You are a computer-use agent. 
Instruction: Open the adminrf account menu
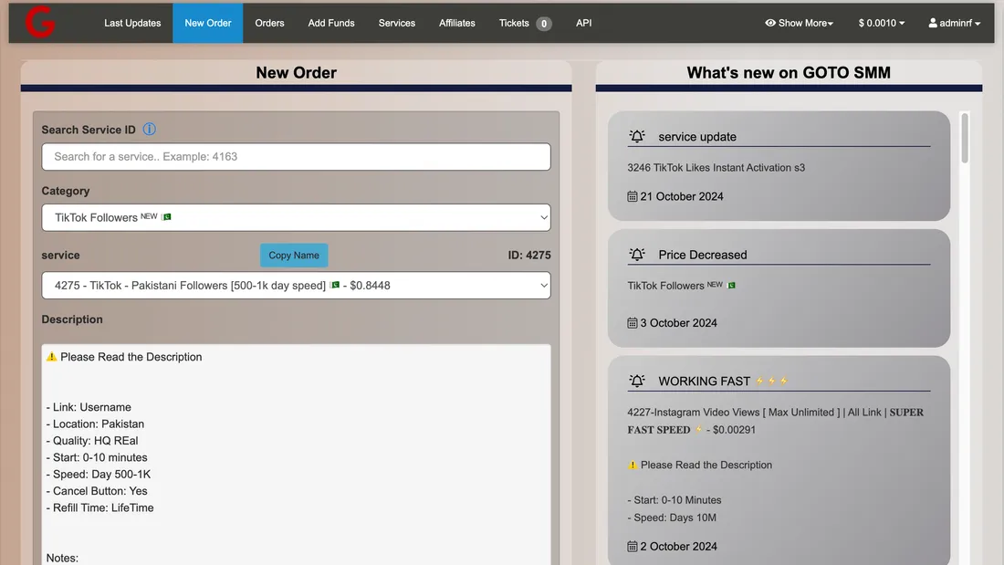954,23
